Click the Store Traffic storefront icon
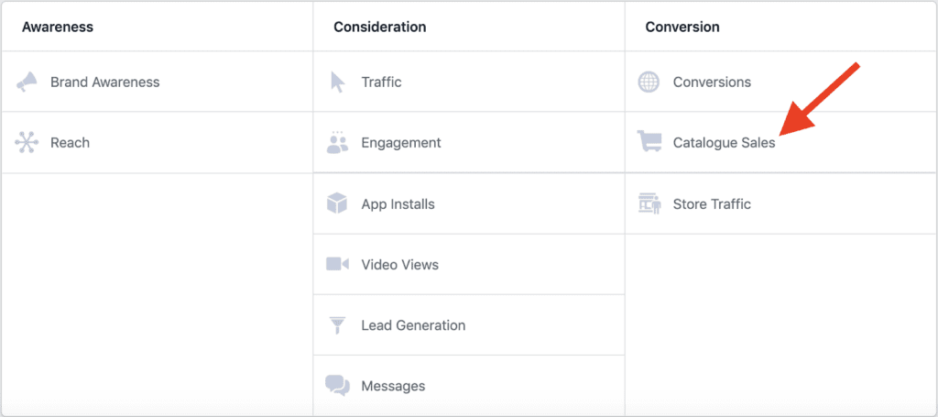 click(649, 203)
